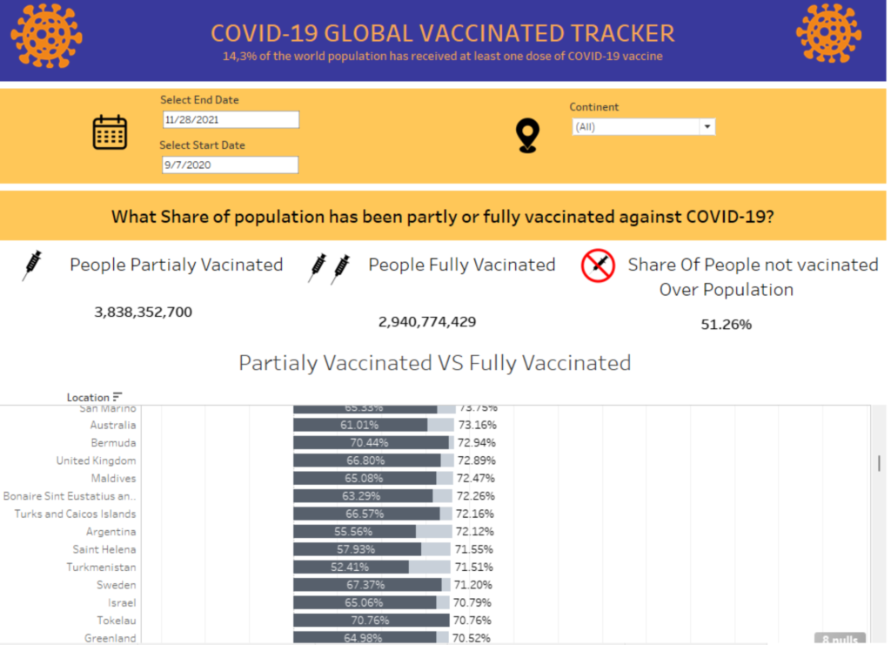Select the Australia bar in chart
This screenshot has height=645, width=891.
360,425
